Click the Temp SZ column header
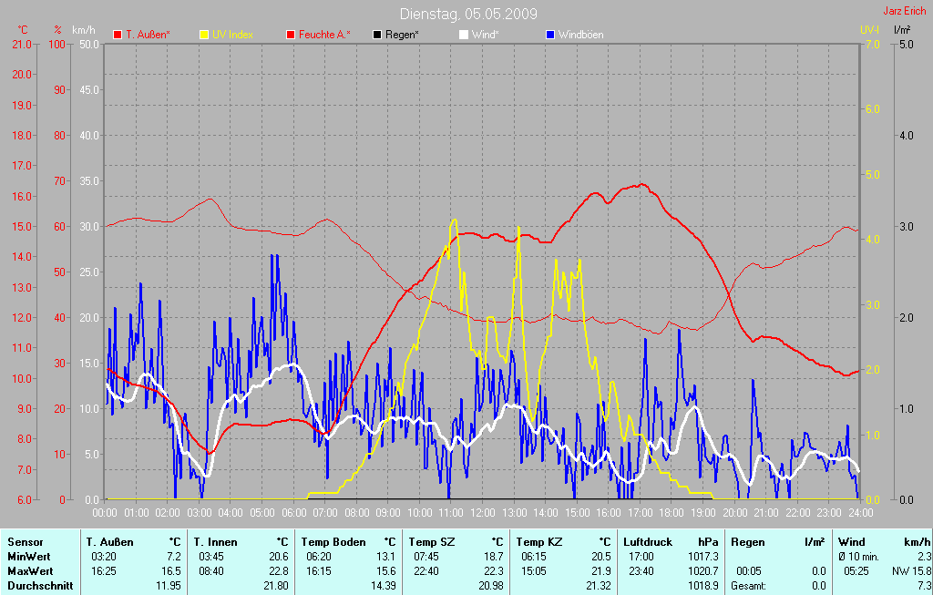The height and width of the screenshot is (595, 933). click(x=430, y=542)
